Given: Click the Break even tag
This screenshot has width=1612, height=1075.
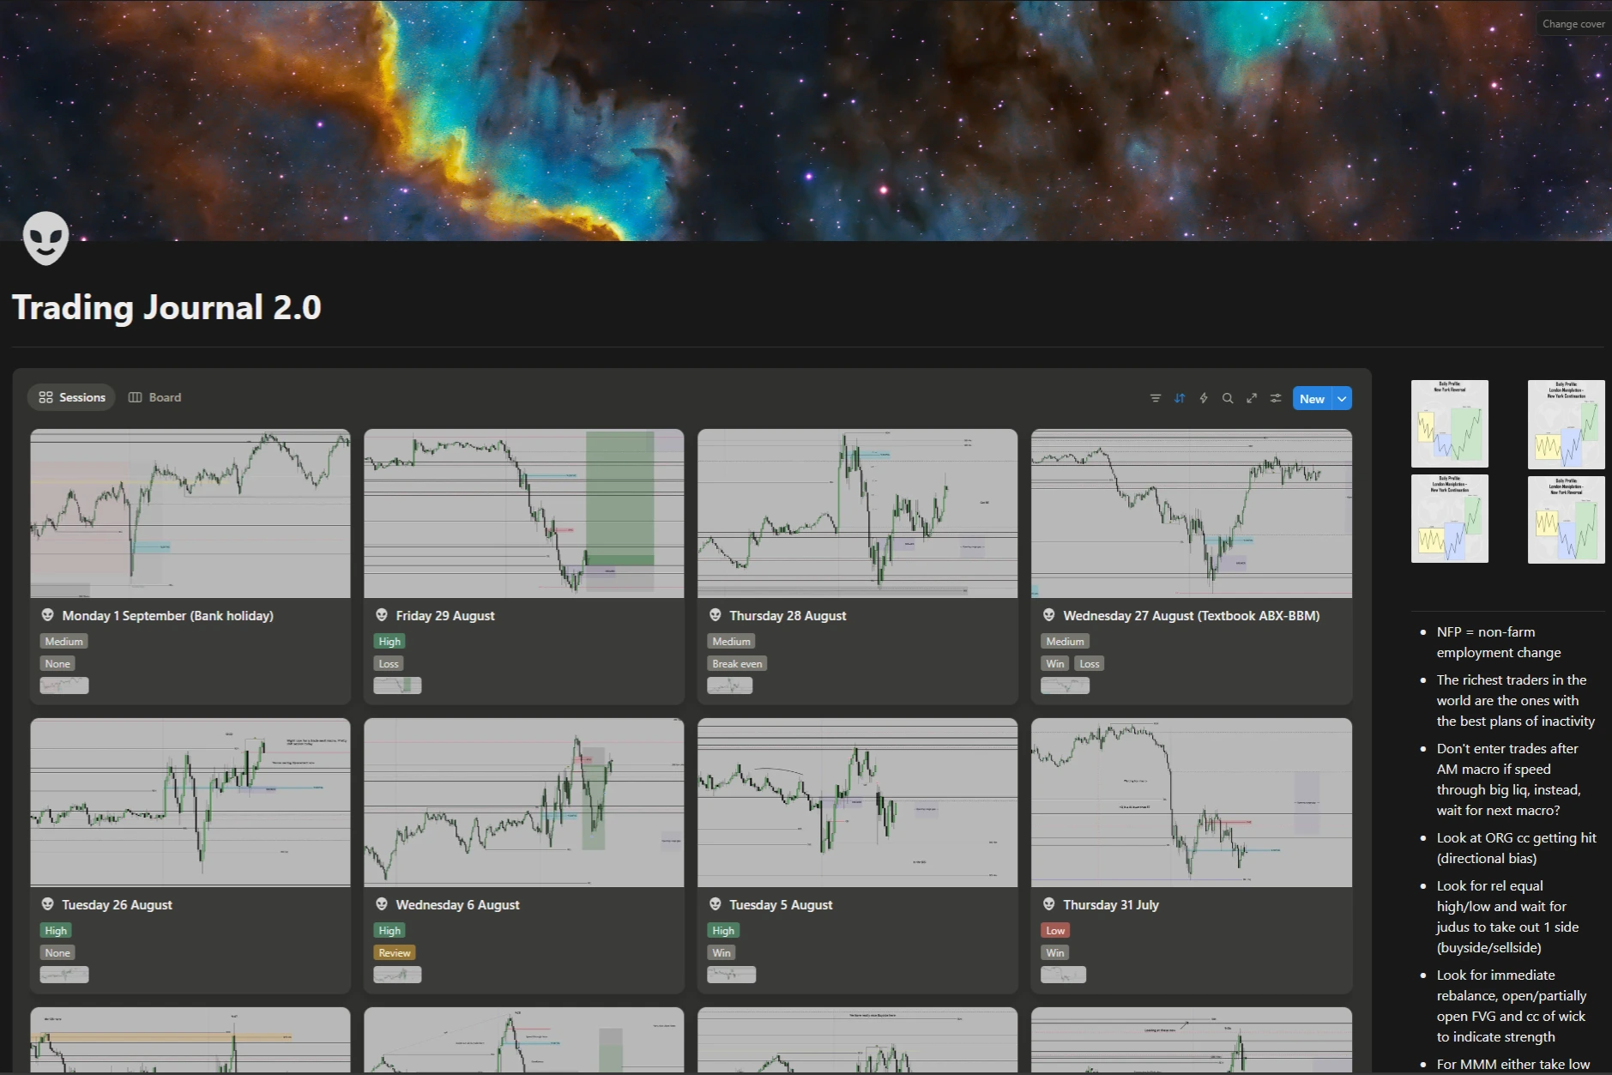Looking at the screenshot, I should coord(737,663).
